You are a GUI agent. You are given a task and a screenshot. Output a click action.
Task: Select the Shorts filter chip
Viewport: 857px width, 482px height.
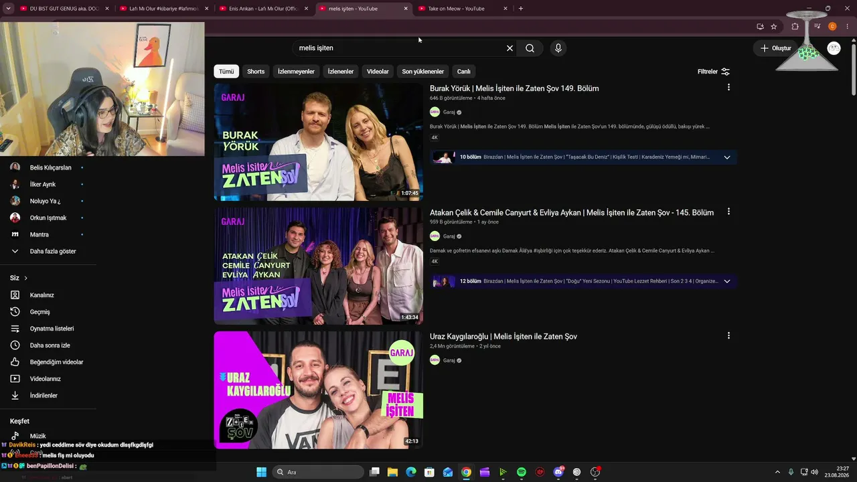(x=256, y=72)
